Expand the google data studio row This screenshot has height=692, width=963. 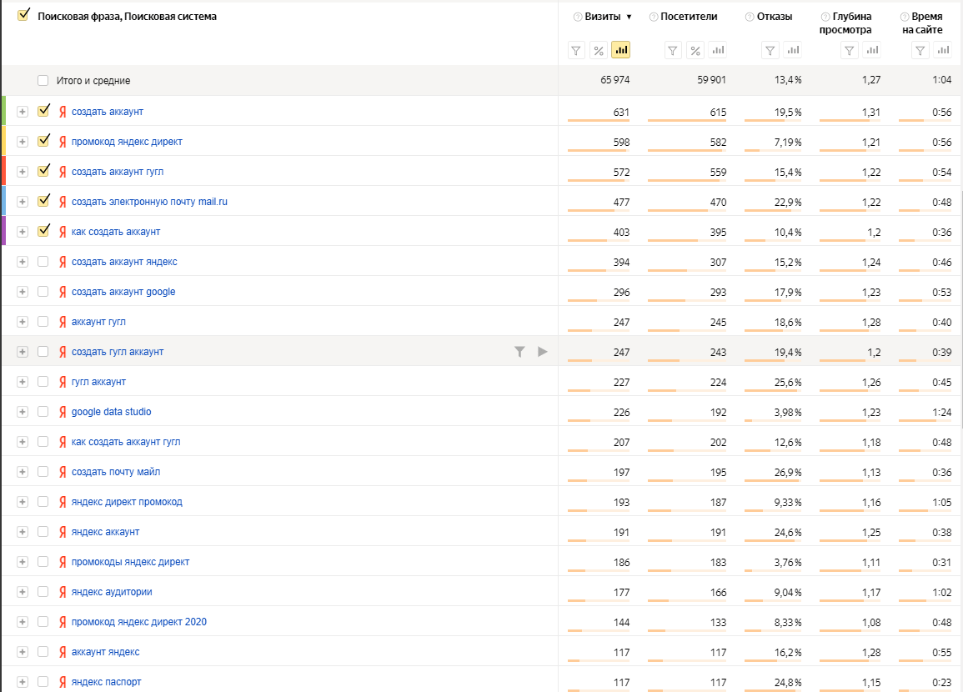(23, 412)
